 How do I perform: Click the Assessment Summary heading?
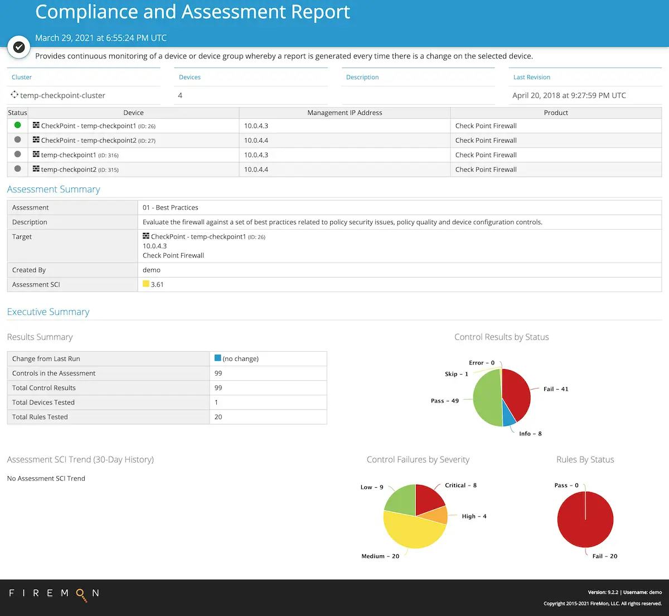pos(53,189)
